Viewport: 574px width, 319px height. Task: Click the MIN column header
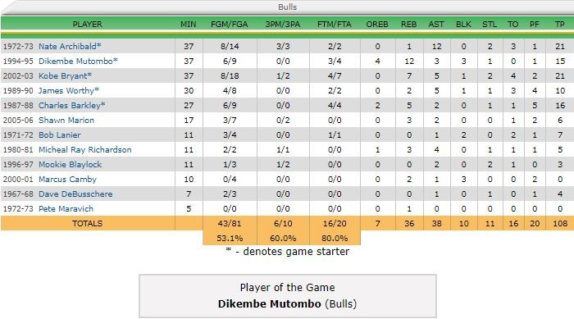[x=188, y=24]
